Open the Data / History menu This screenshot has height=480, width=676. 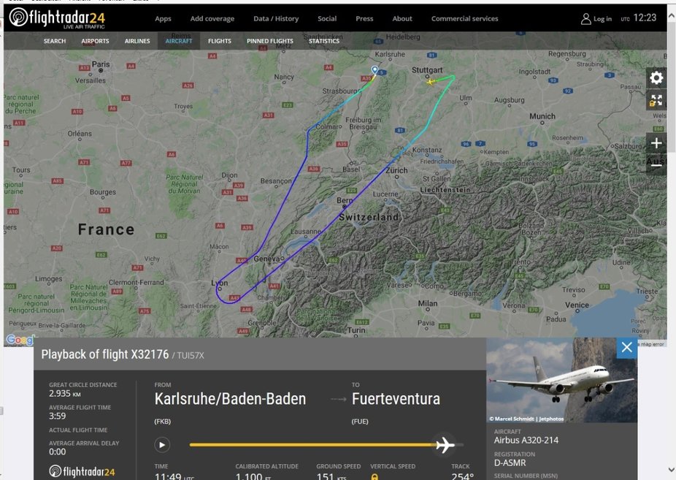pyautogui.click(x=276, y=18)
